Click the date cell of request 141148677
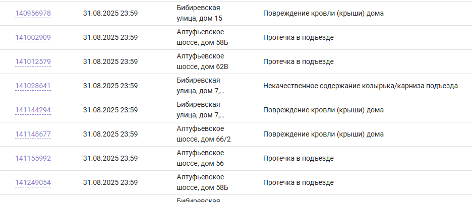 [x=110, y=134]
